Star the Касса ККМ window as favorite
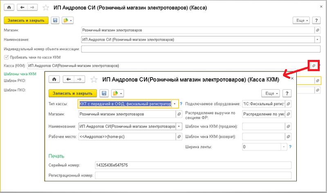Screen dimensions: 327x193 click(94, 79)
